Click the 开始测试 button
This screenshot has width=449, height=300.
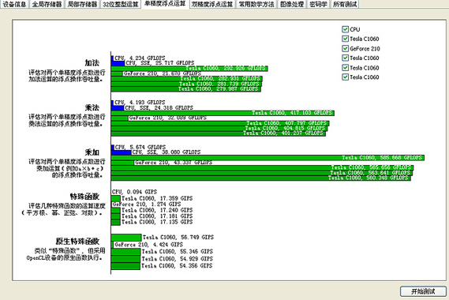point(423,291)
